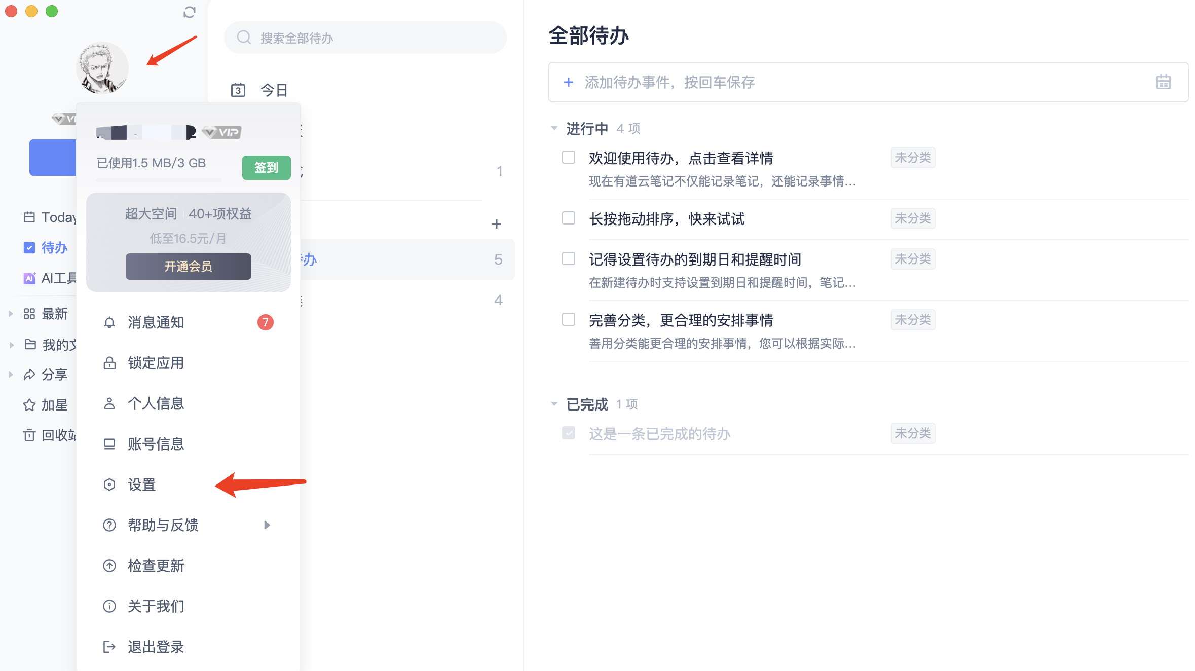
Task: Open 个人信息 menu entry
Action: pyautogui.click(x=189, y=403)
